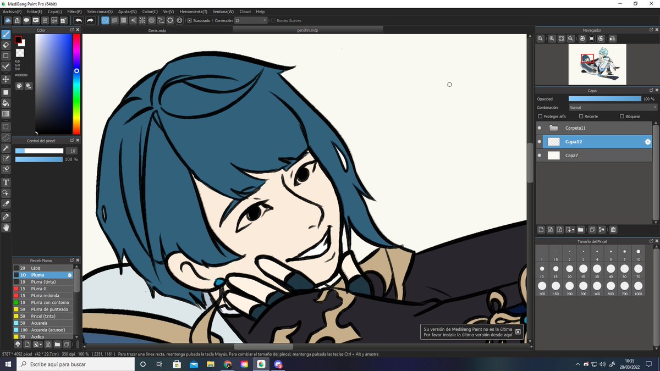This screenshot has width=660, height=371.
Task: Open the Herramienta menu
Action: (194, 12)
